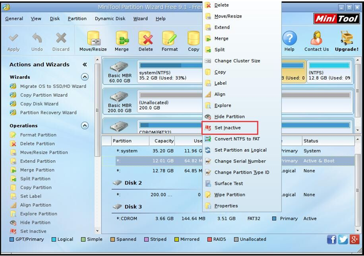Choose Delete in the context menu
This screenshot has height=256, width=364.
pyautogui.click(x=242, y=5)
